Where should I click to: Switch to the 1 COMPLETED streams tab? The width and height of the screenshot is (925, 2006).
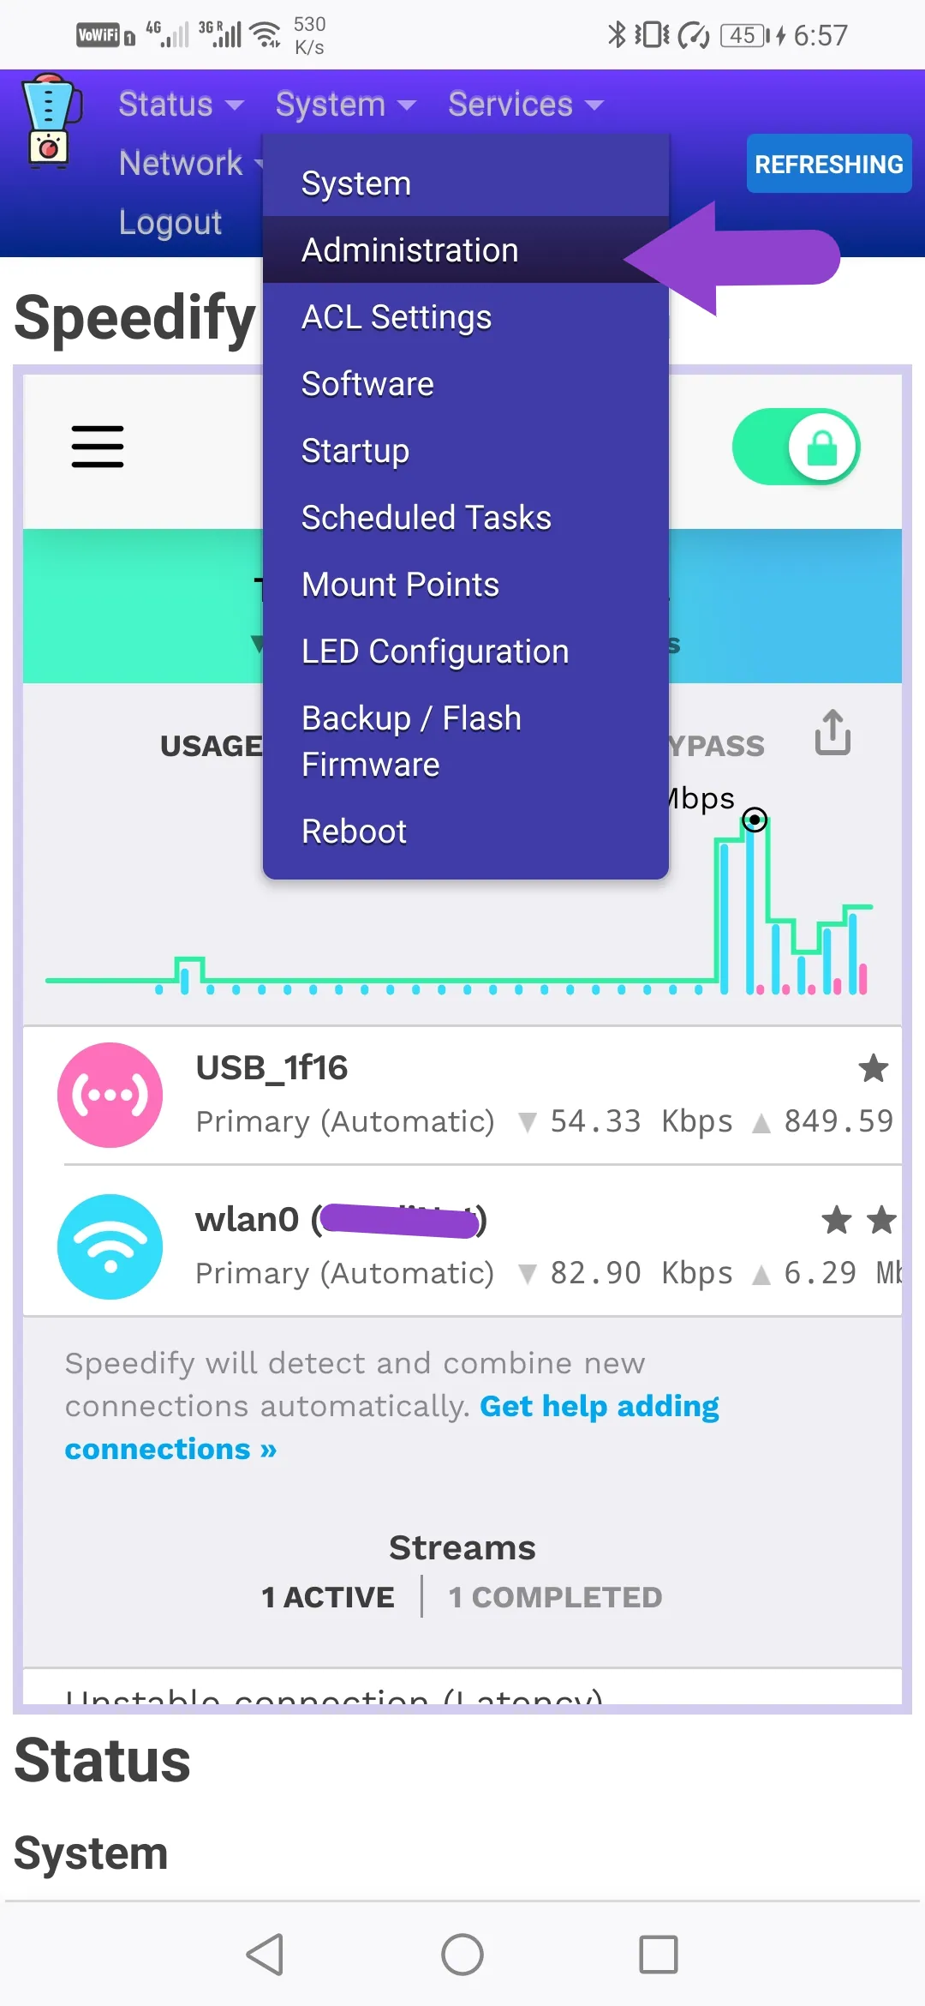point(555,1597)
